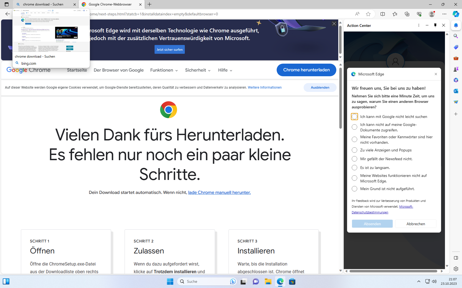This screenshot has height=288, width=462.
Task: Click 'Chrome herunterladen' button
Action: pyautogui.click(x=306, y=70)
